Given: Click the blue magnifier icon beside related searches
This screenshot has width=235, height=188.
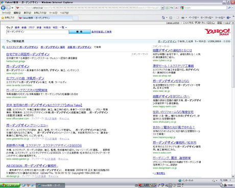Looking at the screenshot, I should pos(4,47).
